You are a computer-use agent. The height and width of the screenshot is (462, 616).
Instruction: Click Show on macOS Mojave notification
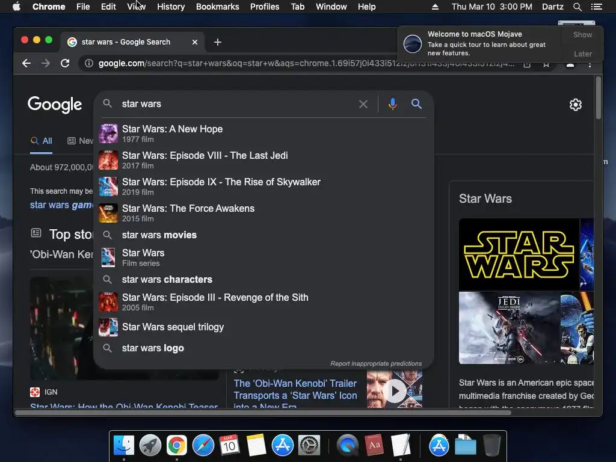(x=582, y=34)
